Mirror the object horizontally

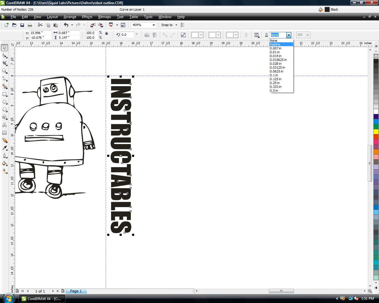tap(147, 35)
